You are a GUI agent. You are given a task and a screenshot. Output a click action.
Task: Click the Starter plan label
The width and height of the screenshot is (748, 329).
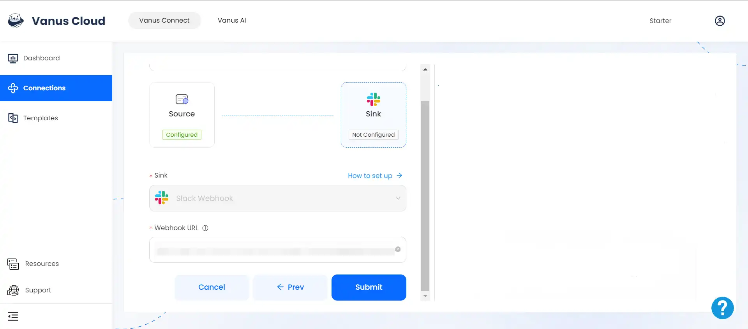click(660, 21)
